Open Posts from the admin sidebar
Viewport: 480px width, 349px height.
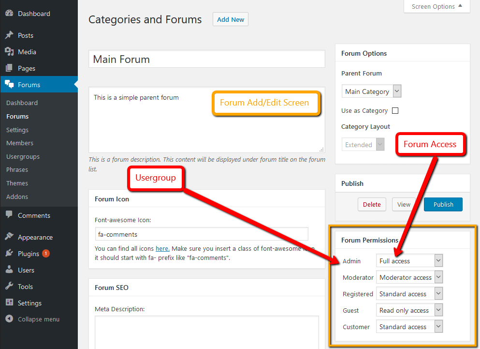10,35
